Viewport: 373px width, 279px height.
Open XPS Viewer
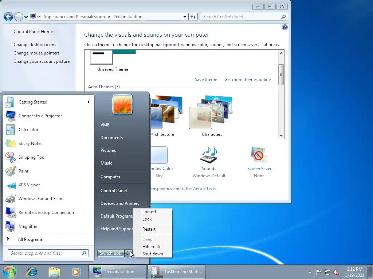click(48, 185)
